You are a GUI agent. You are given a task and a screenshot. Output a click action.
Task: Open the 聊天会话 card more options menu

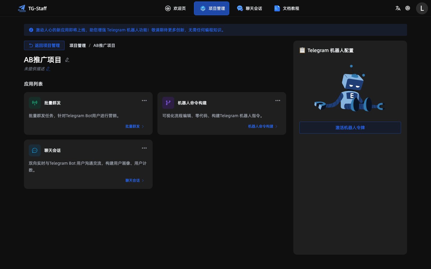click(144, 148)
